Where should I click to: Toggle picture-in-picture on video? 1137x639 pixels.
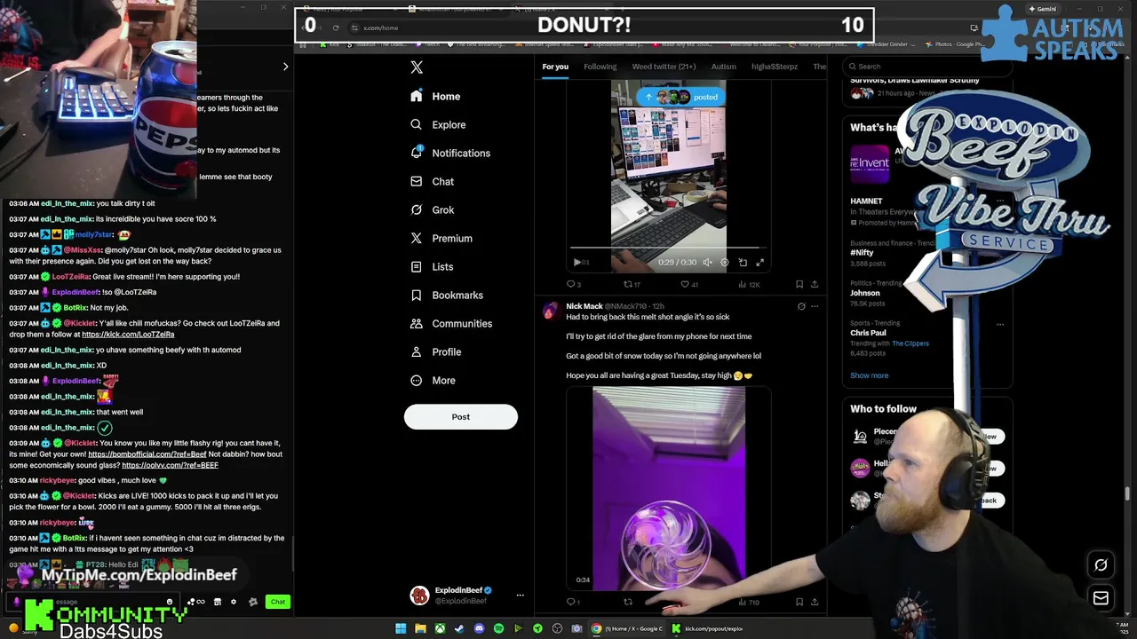[743, 262]
